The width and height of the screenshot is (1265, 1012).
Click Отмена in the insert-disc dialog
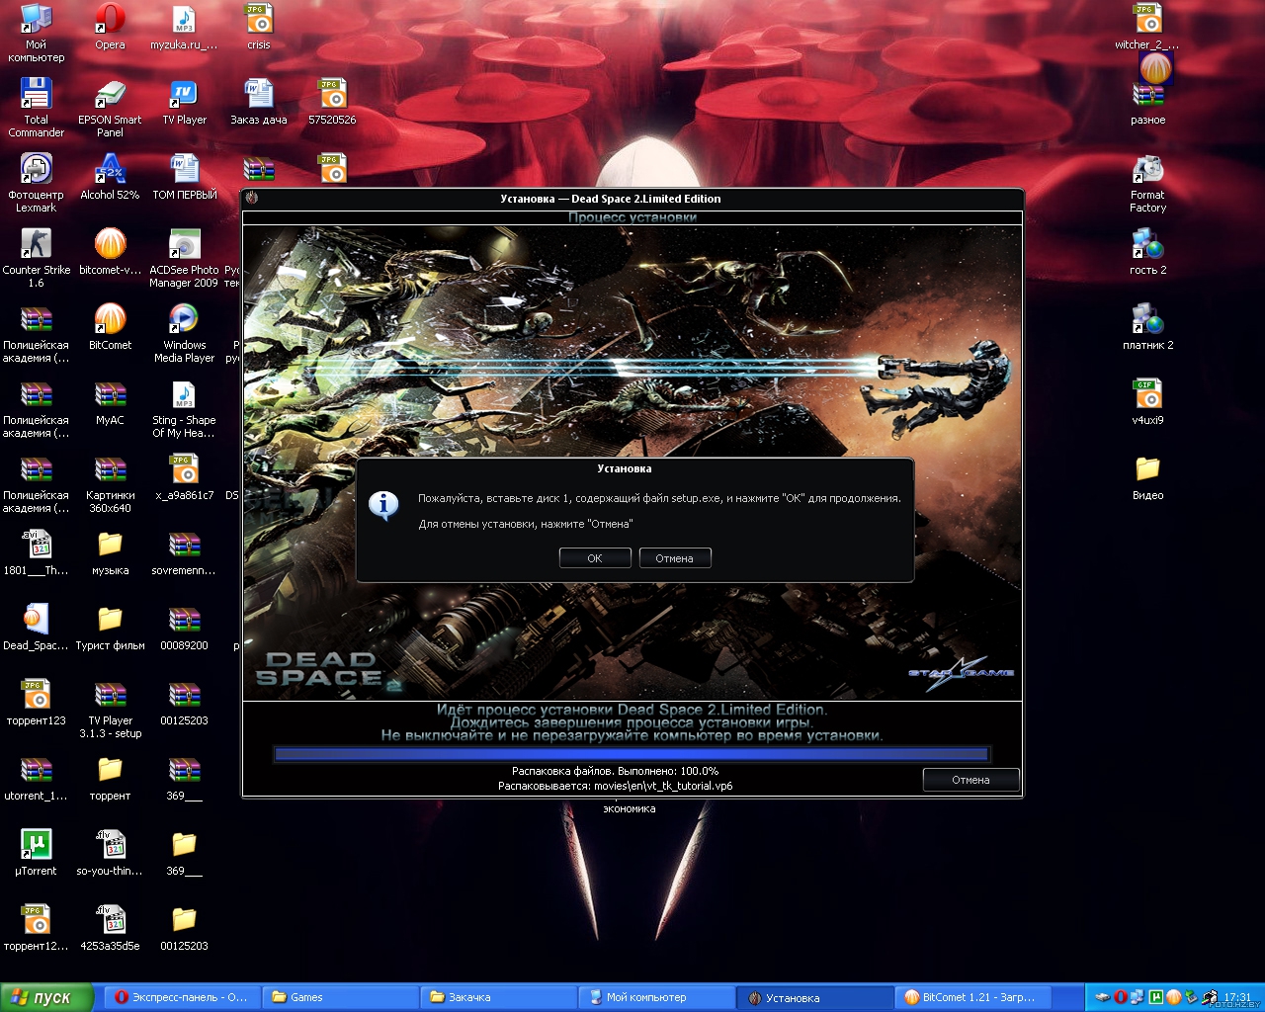[x=674, y=558]
